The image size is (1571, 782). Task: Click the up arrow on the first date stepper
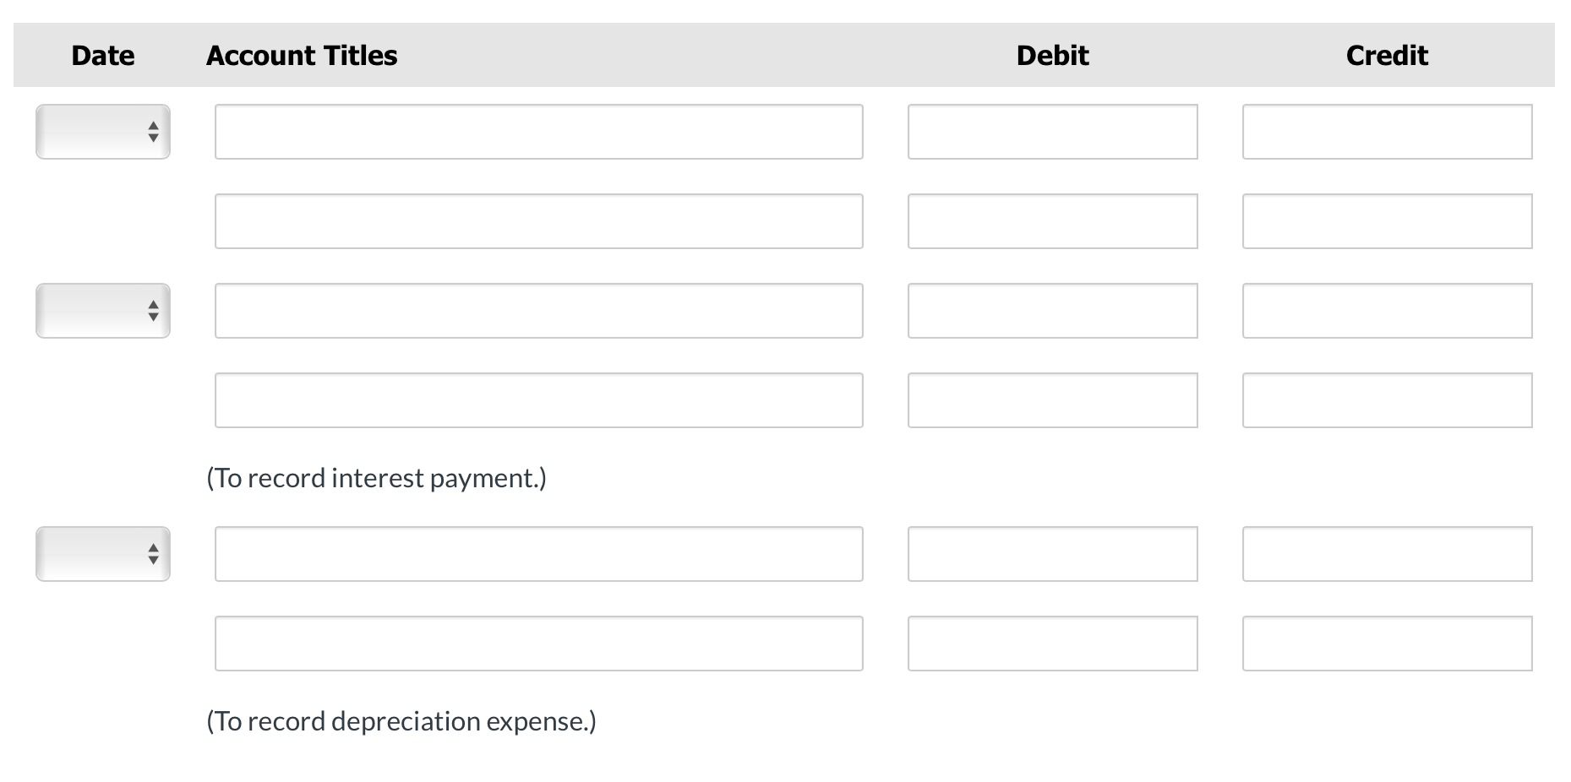click(152, 125)
